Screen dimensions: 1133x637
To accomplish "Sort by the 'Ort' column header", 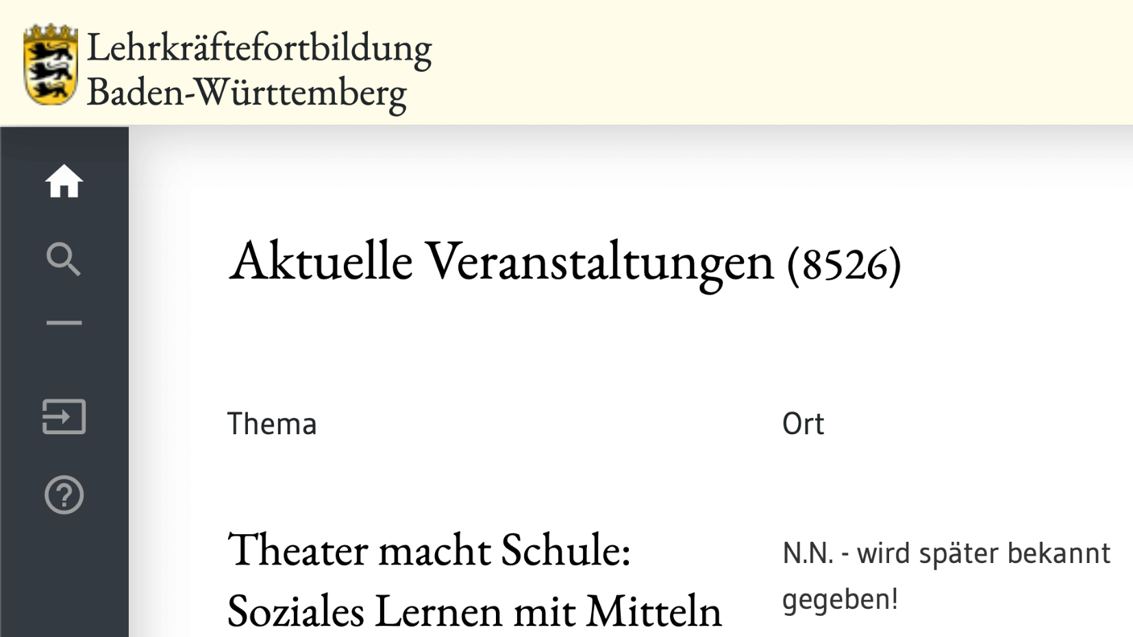I will 803,424.
